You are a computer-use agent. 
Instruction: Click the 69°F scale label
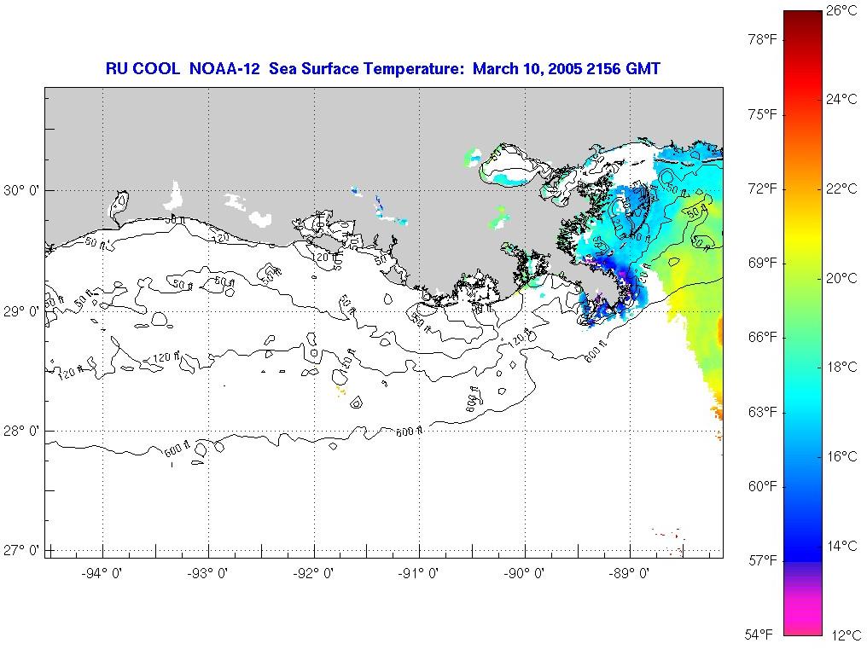762,264
